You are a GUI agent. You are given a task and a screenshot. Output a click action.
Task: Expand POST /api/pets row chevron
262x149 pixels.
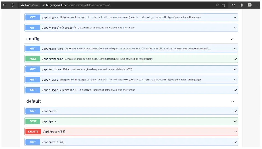coord(235,121)
